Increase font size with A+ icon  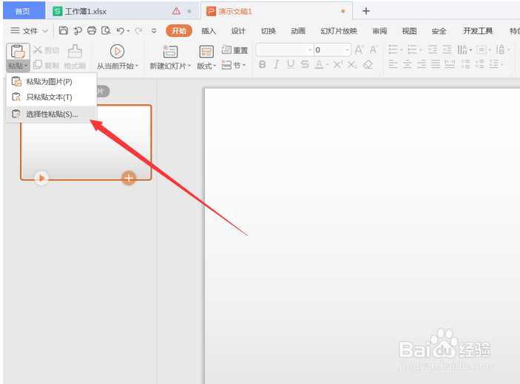tap(359, 50)
